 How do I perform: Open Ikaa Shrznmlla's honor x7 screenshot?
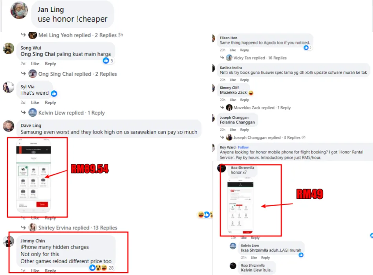(x=240, y=206)
